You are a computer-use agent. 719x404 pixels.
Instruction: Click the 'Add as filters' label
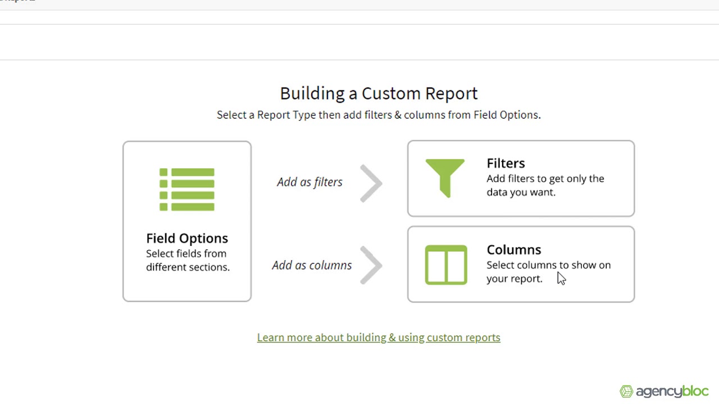[x=310, y=182]
